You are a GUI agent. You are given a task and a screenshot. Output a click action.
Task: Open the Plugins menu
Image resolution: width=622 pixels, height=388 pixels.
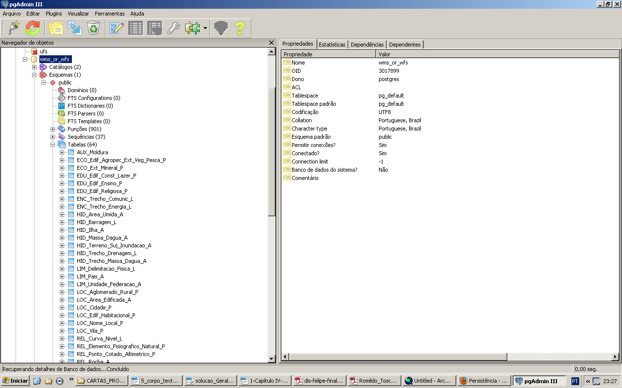pyautogui.click(x=54, y=14)
